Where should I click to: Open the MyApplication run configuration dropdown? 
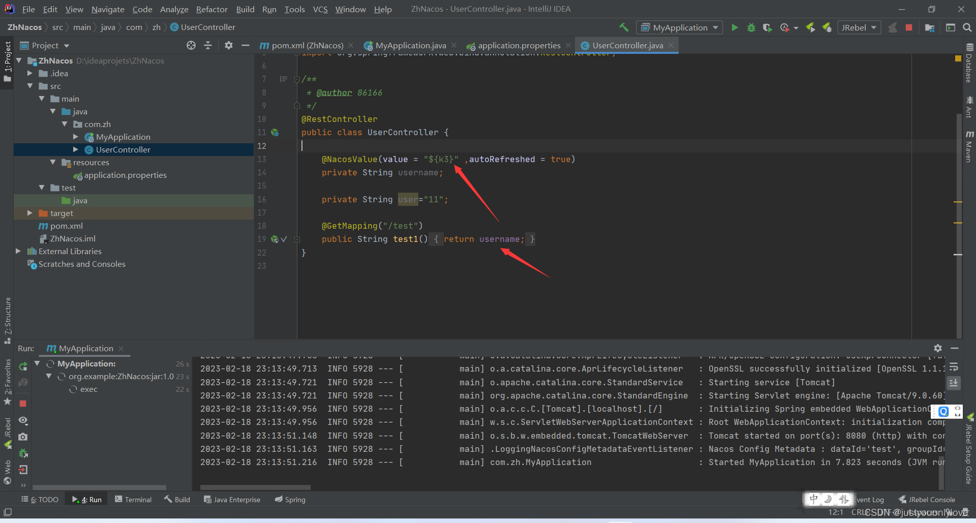click(x=680, y=27)
